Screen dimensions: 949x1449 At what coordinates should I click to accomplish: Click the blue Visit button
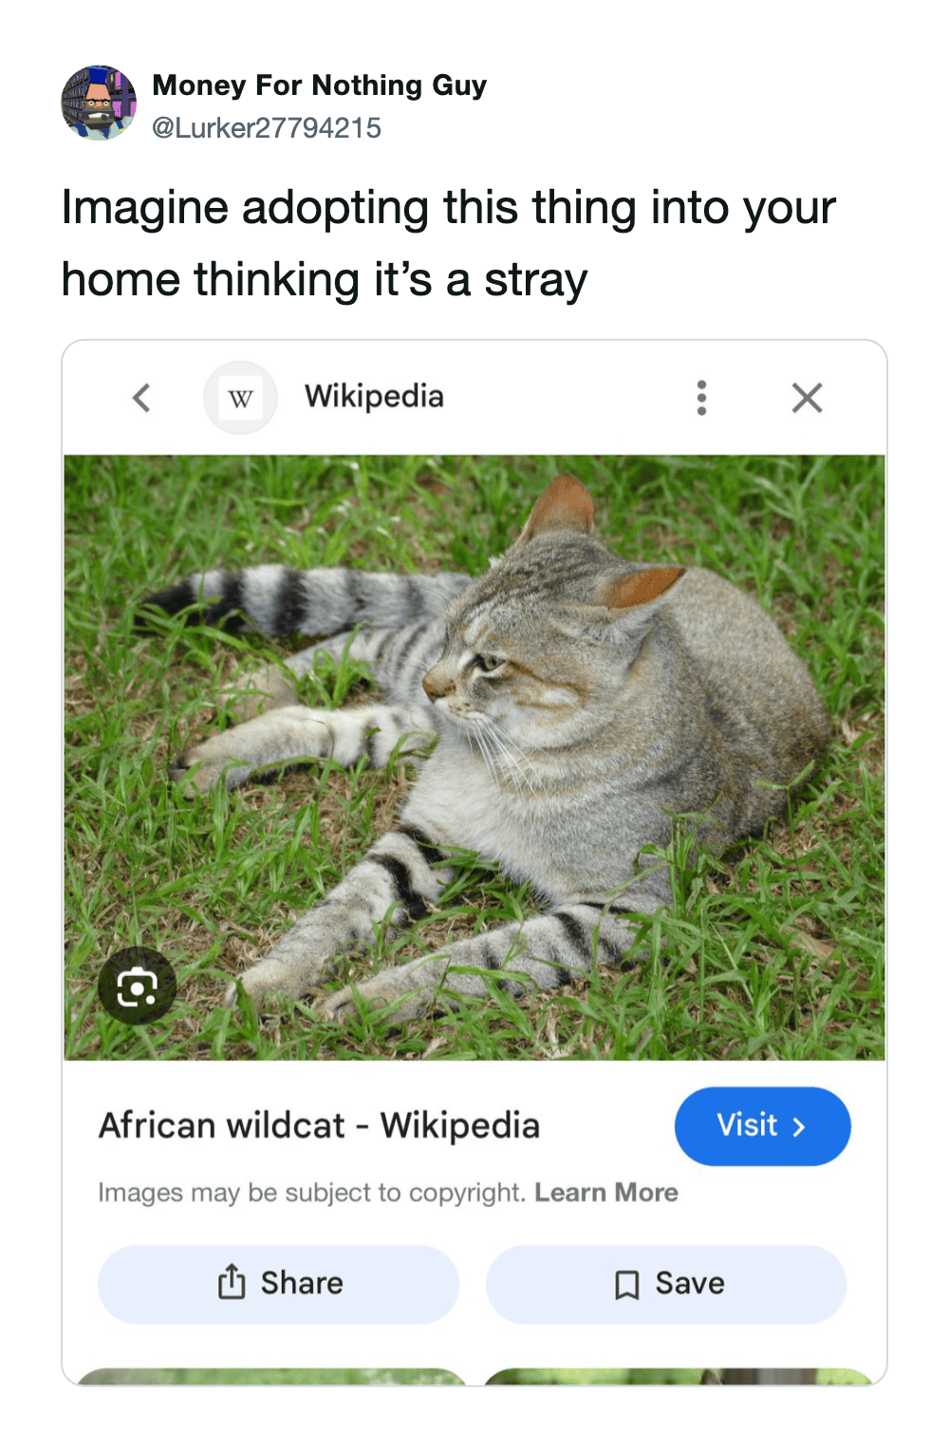tap(762, 1126)
